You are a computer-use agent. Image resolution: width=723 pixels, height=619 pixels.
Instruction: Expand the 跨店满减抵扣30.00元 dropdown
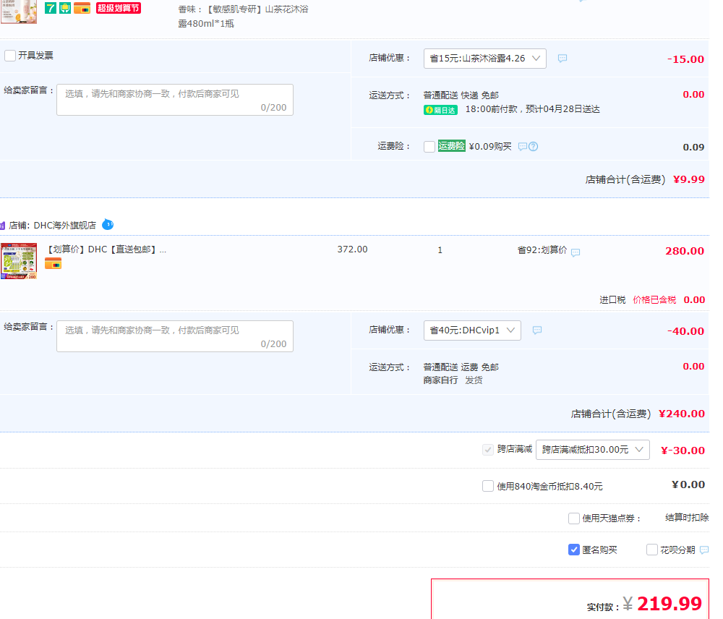pyautogui.click(x=593, y=450)
